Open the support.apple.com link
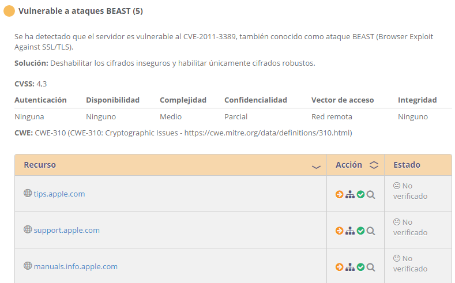The height and width of the screenshot is (283, 455). click(67, 230)
